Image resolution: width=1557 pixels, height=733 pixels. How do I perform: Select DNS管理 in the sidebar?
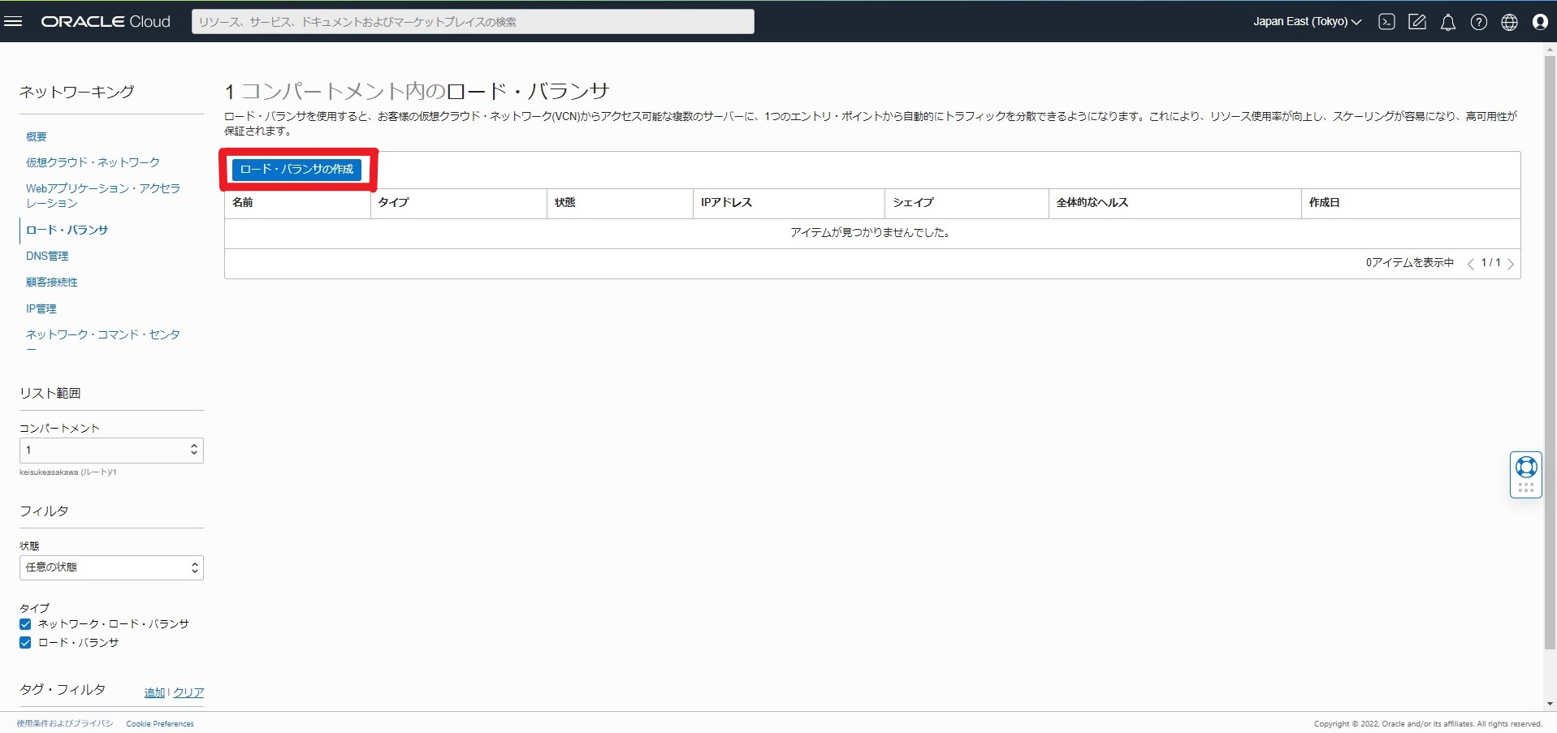[46, 255]
